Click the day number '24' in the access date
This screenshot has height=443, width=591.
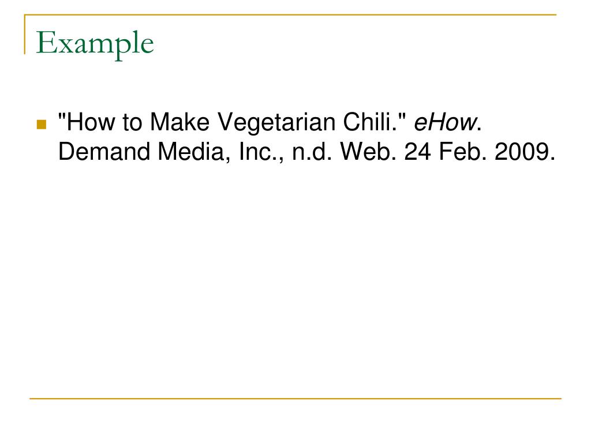(417, 152)
